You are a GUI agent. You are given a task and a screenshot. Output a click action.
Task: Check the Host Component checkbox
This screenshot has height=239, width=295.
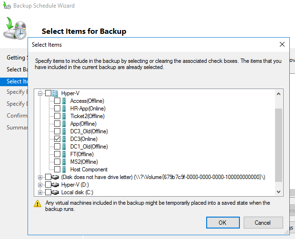click(x=57, y=169)
